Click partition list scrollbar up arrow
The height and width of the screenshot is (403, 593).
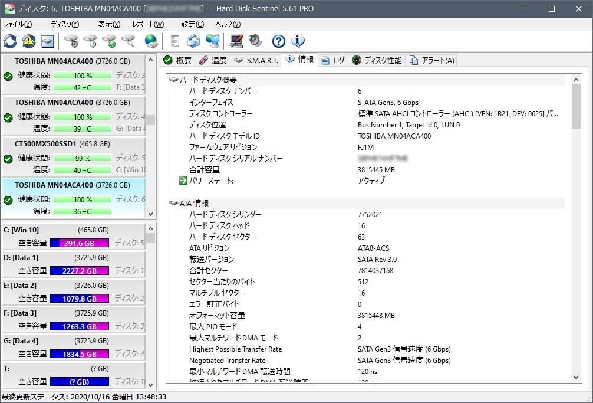[x=150, y=228]
